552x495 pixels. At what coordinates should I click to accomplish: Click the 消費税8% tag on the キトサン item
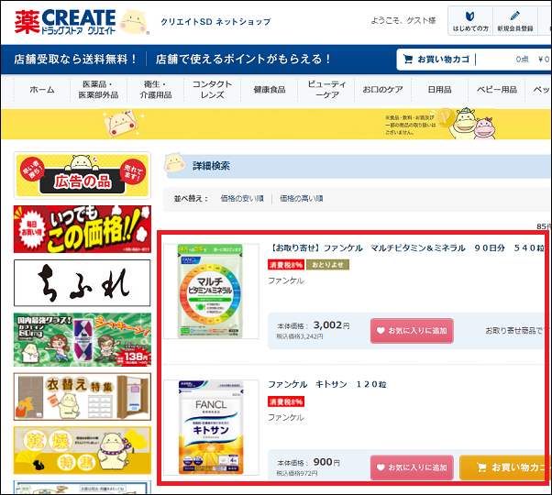click(286, 401)
